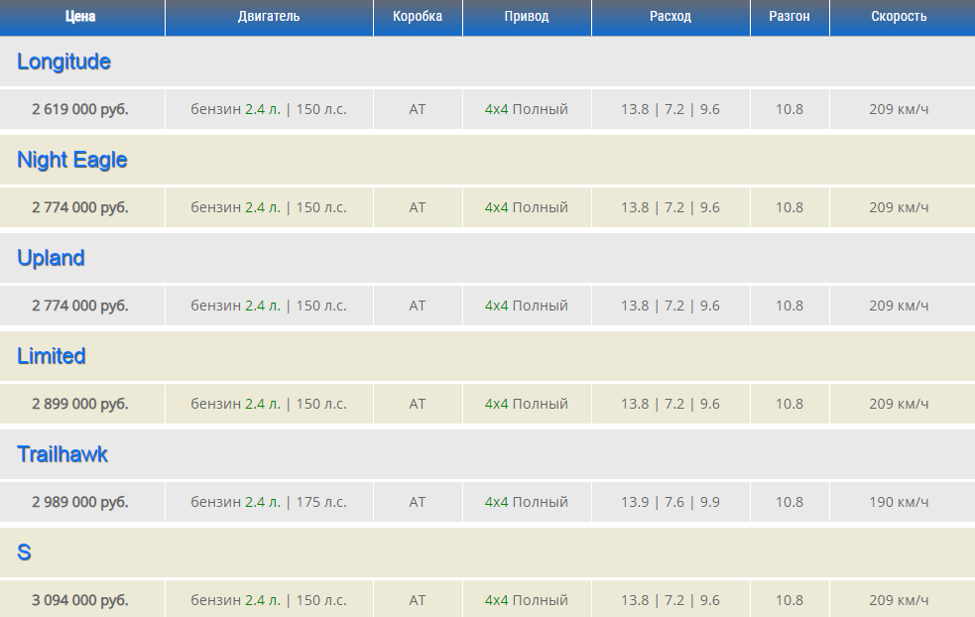Click the Trailhawk engine cell with 175 л.с.
The width and height of the screenshot is (975, 617).
pos(269,503)
